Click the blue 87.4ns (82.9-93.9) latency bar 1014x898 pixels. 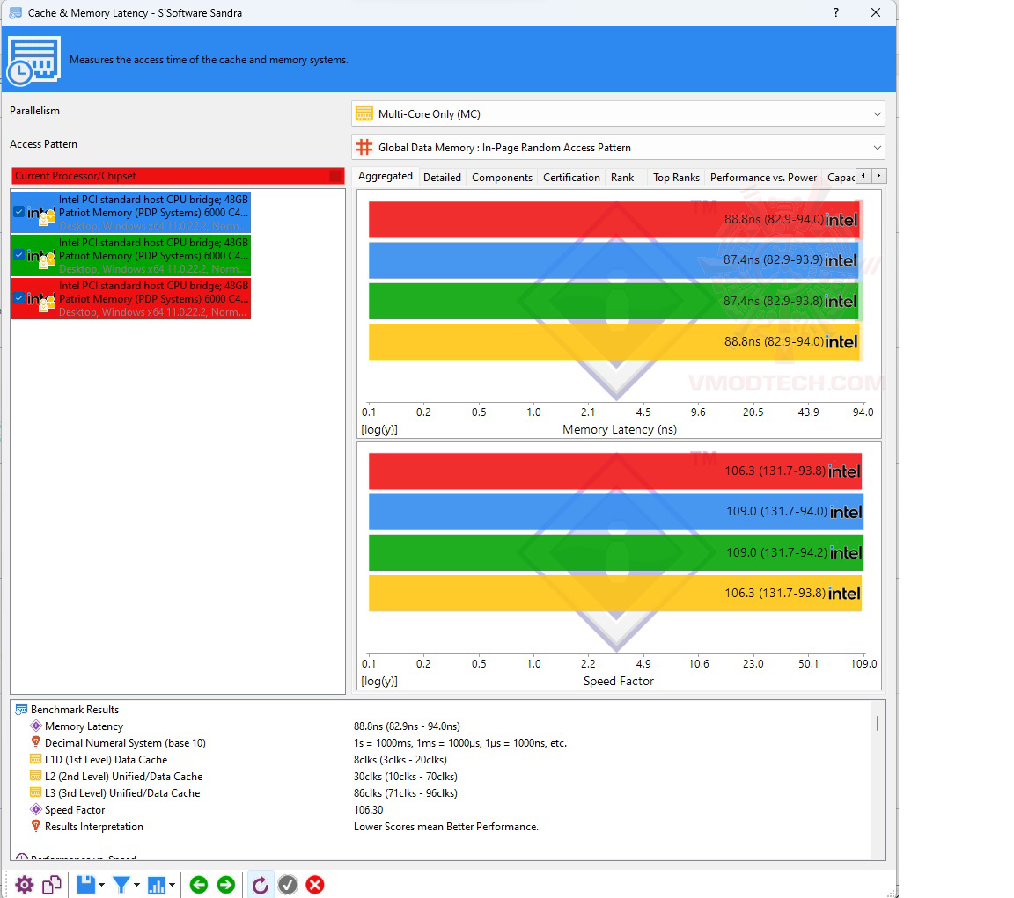614,260
